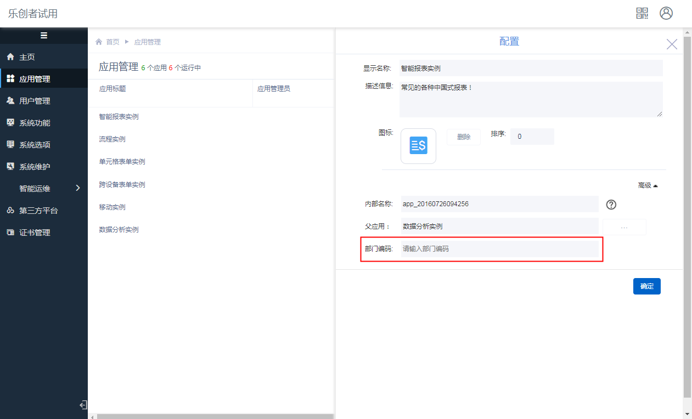This screenshot has width=692, height=419.
Task: Click the app icon thumbnail with dollar sign
Action: 418,146
